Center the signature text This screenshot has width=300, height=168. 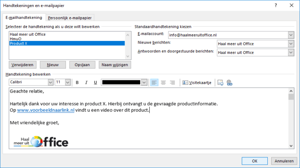tap(163, 82)
